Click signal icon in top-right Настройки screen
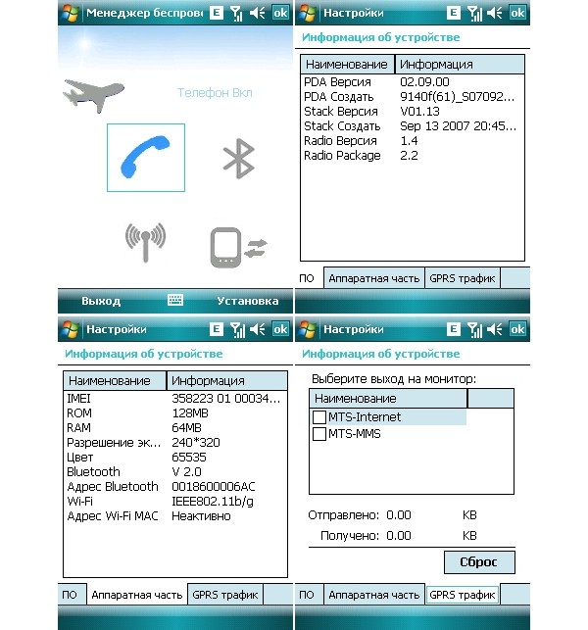This screenshot has height=630, width=588. pos(474,14)
